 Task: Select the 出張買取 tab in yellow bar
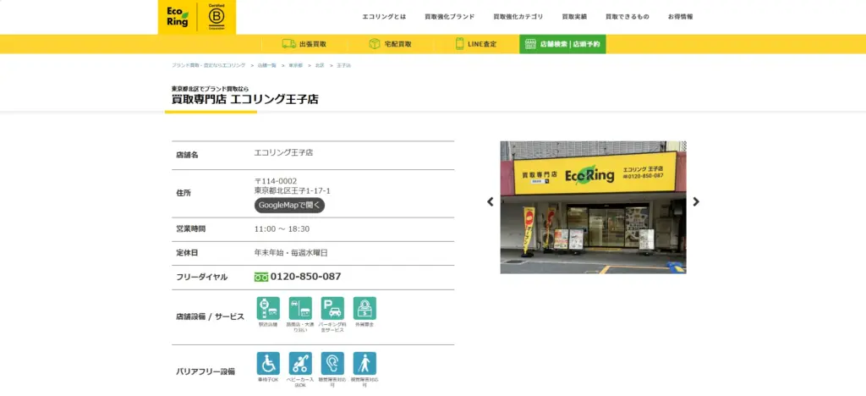point(304,44)
